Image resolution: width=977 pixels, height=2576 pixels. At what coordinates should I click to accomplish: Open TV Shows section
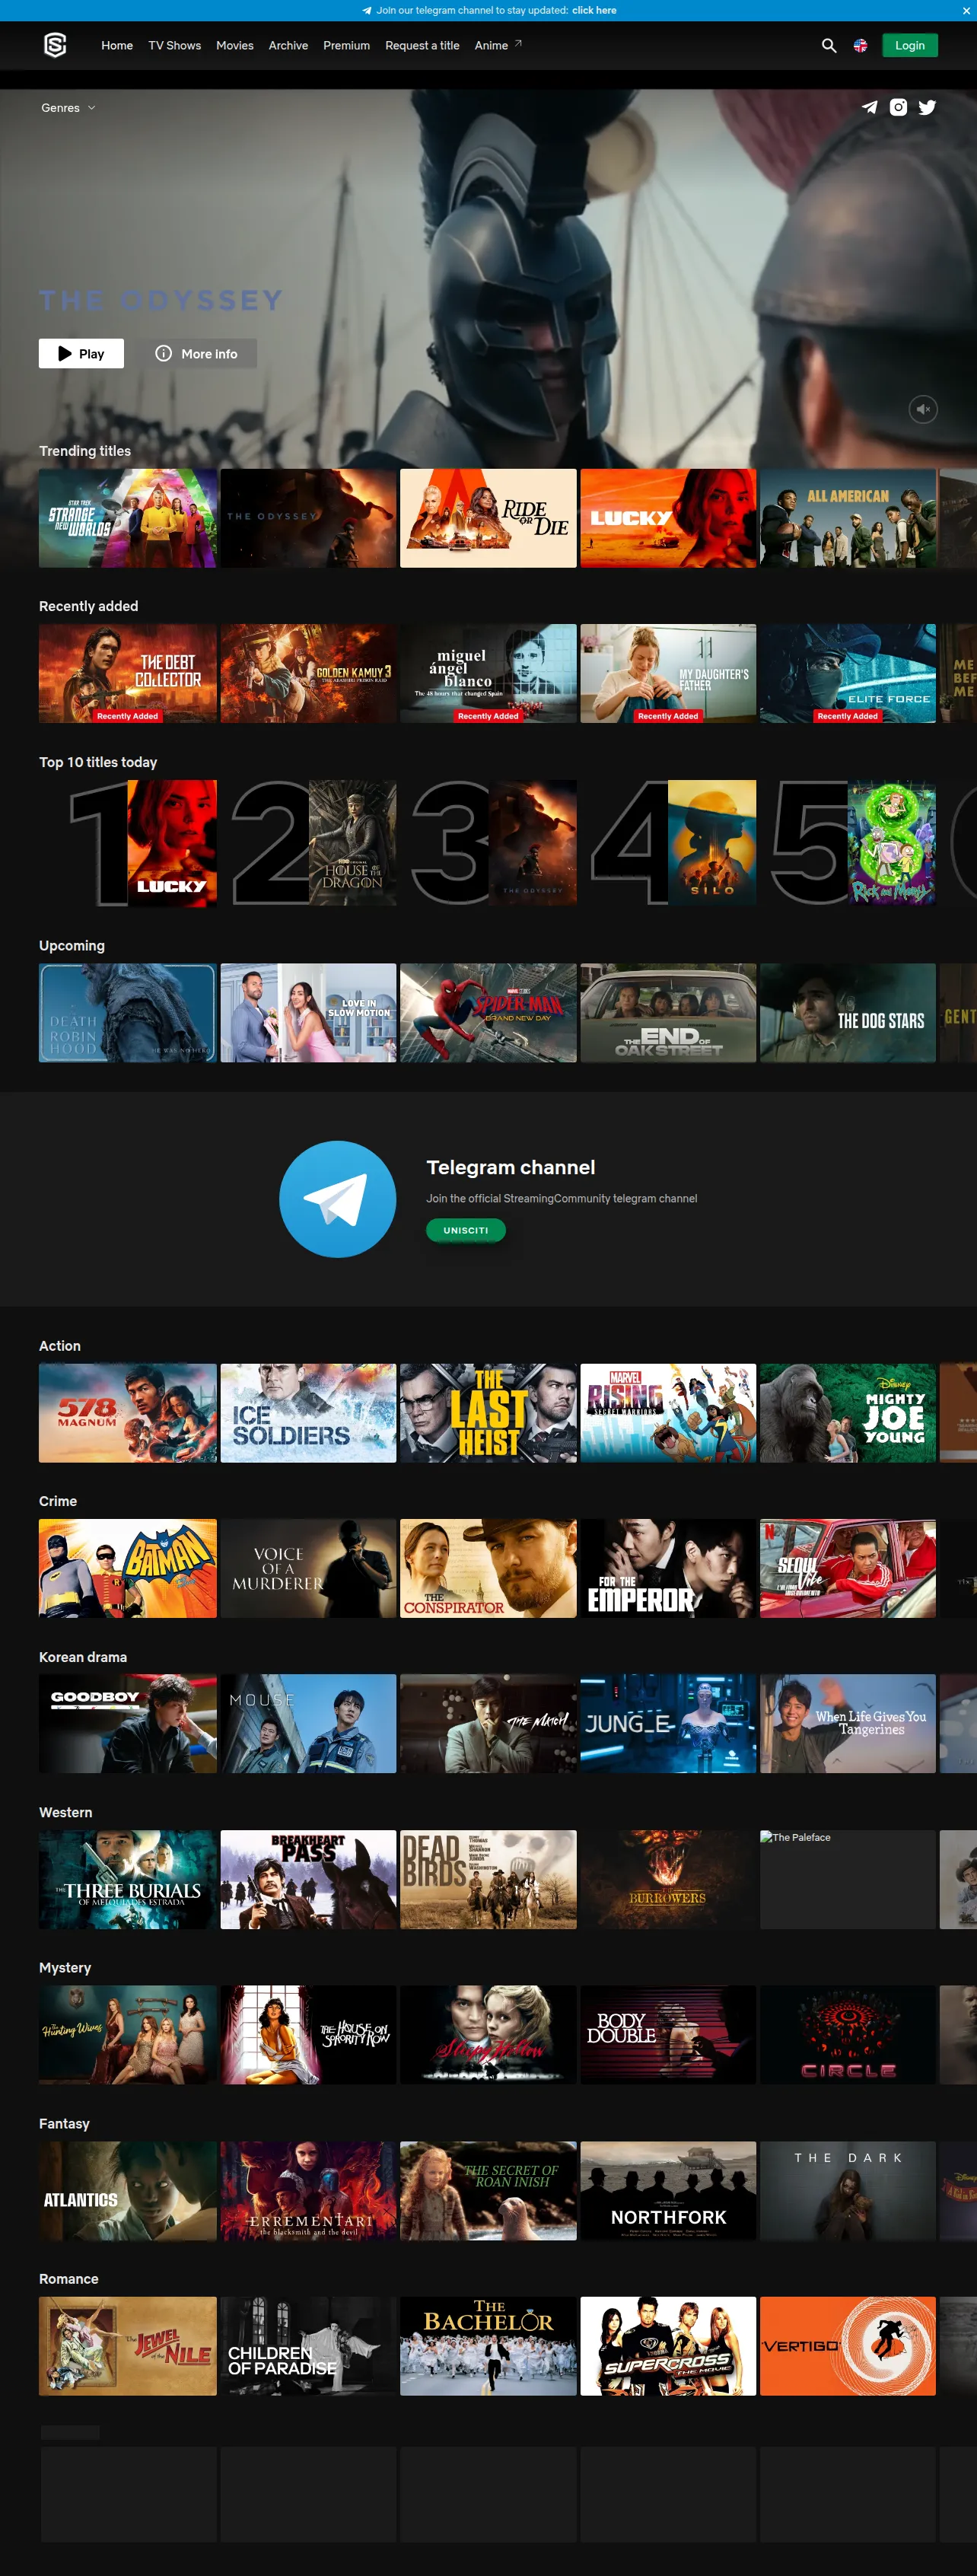(x=175, y=46)
